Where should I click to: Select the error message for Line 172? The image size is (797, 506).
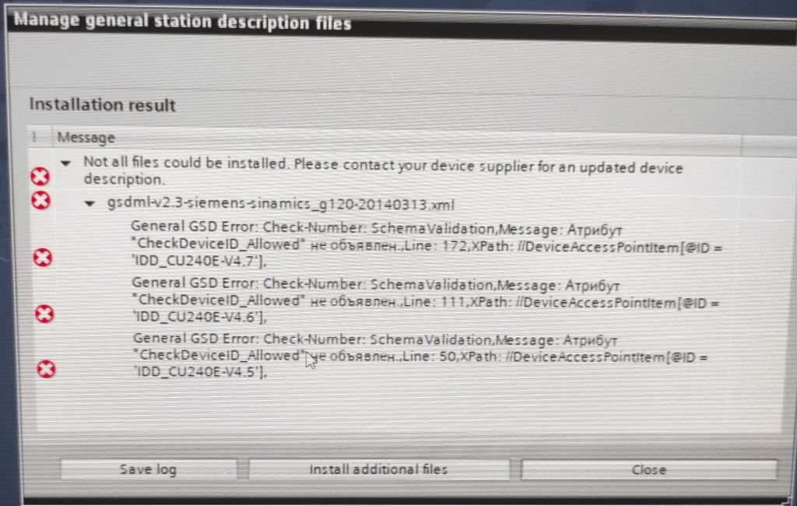(426, 244)
